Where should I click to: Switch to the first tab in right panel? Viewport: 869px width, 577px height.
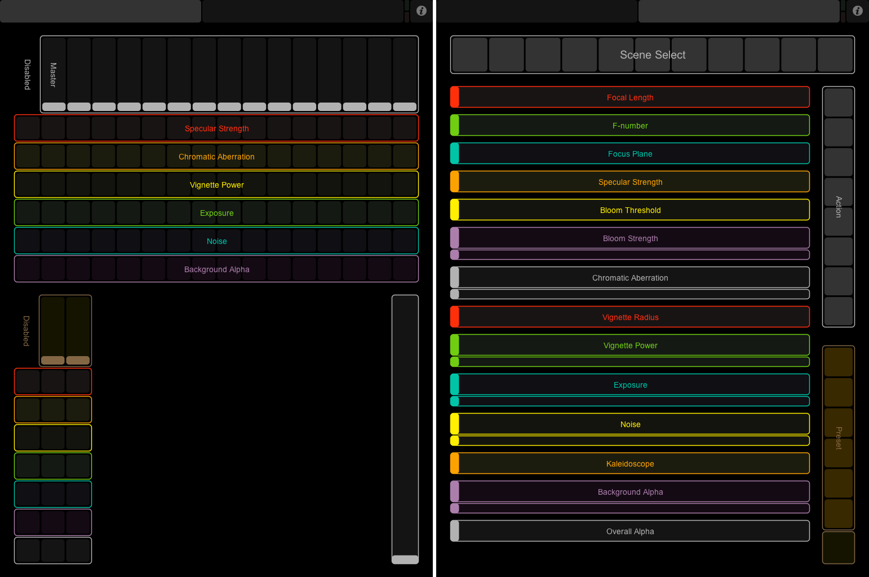537,11
